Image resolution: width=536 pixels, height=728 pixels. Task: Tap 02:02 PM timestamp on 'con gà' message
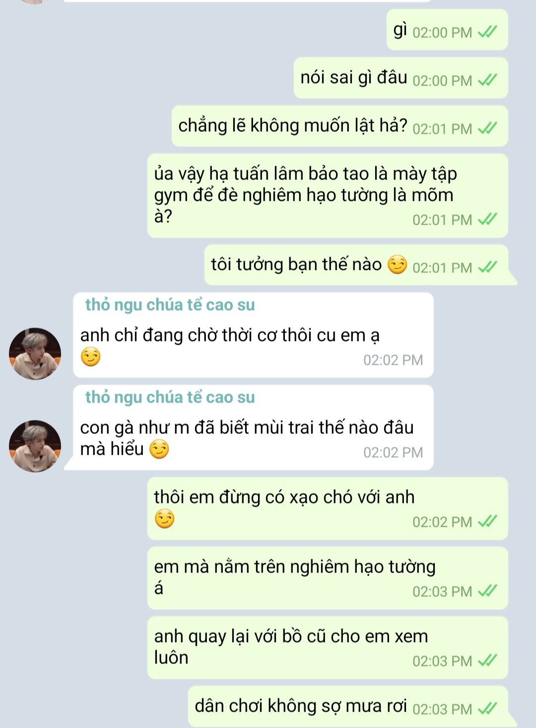pos(393,452)
